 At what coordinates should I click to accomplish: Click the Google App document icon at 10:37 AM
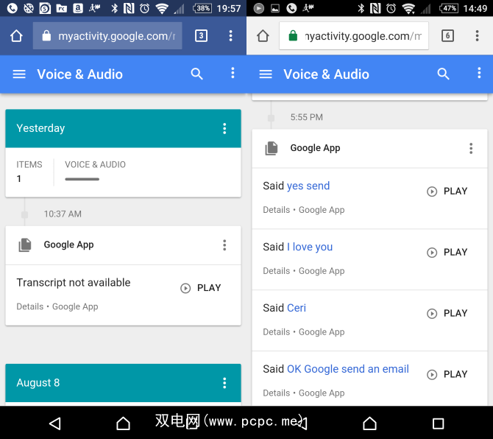tap(25, 245)
